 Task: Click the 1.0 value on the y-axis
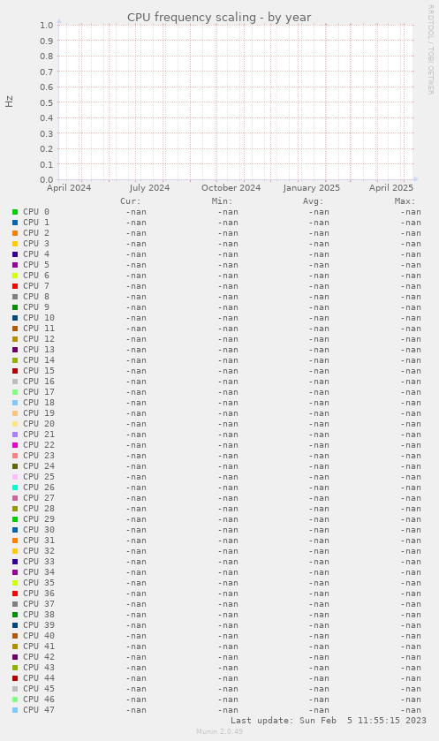click(x=46, y=25)
